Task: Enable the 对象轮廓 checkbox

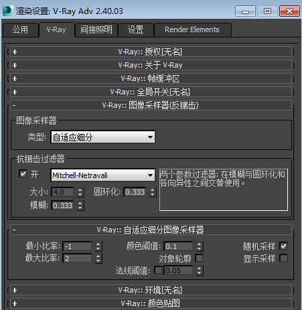Action: pos(199,258)
